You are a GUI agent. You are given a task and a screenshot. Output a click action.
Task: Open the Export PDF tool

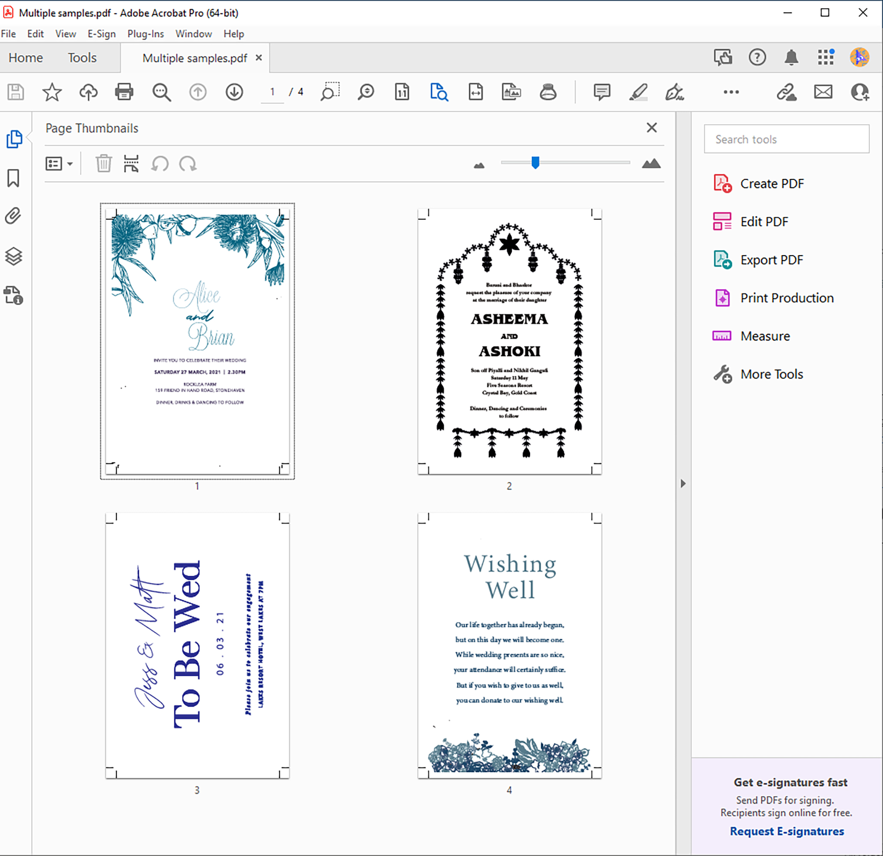(771, 260)
